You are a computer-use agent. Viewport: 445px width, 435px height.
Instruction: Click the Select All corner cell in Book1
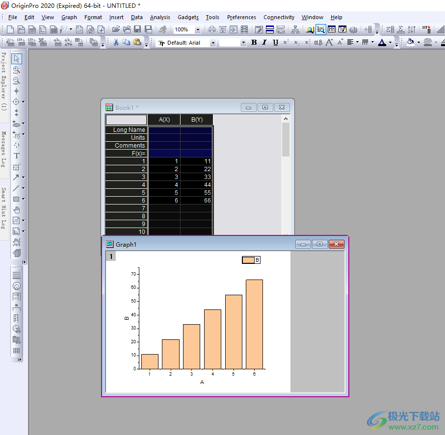coord(126,120)
